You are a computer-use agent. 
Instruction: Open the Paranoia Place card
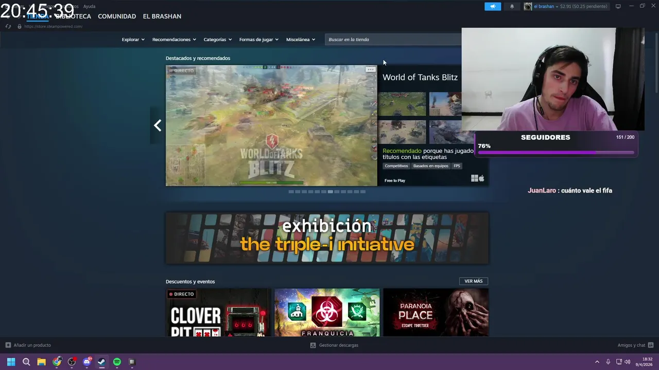tap(436, 312)
